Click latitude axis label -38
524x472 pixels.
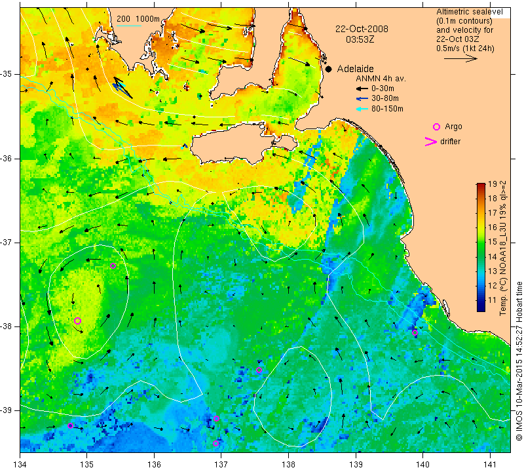coord(6,326)
